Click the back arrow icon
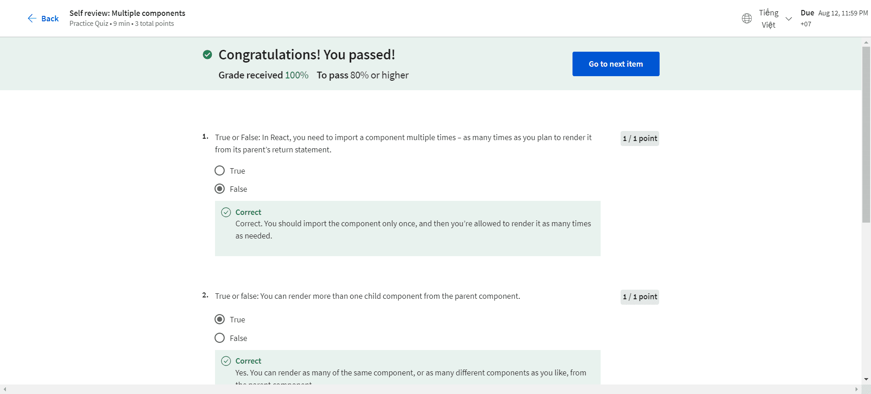Image resolution: width=871 pixels, height=394 pixels. coord(32,18)
